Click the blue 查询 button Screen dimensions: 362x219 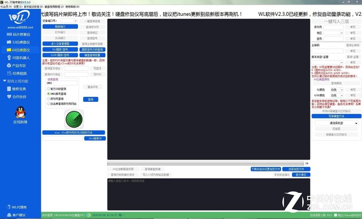[x=90, y=100]
